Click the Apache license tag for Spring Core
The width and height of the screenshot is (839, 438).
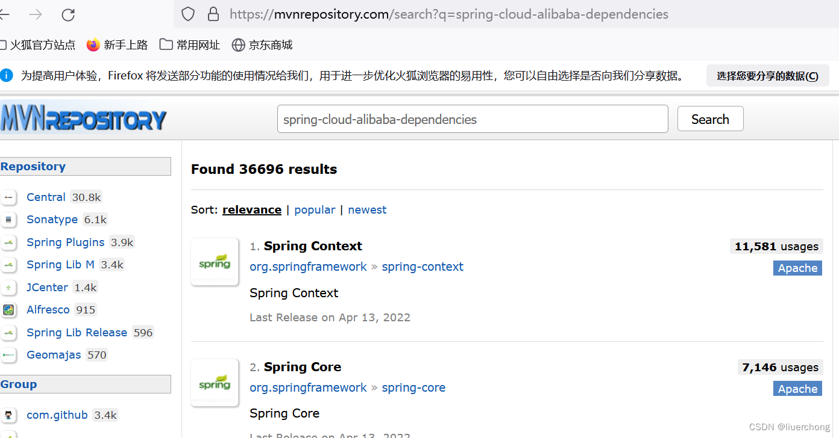797,389
